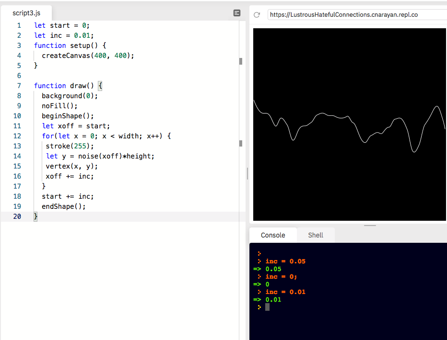Click the horizontal divider handle above Console
Viewport: 447px width, 340px height.
pos(370,226)
